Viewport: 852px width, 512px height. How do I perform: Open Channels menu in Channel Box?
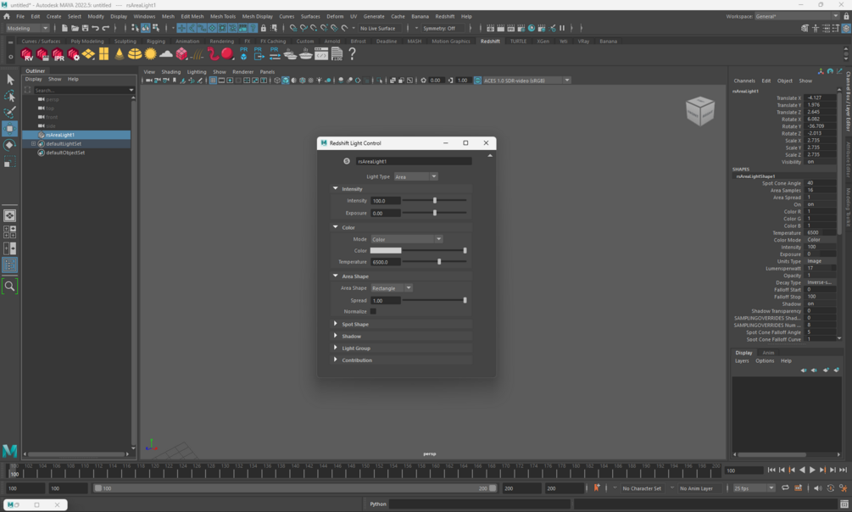[743, 81]
